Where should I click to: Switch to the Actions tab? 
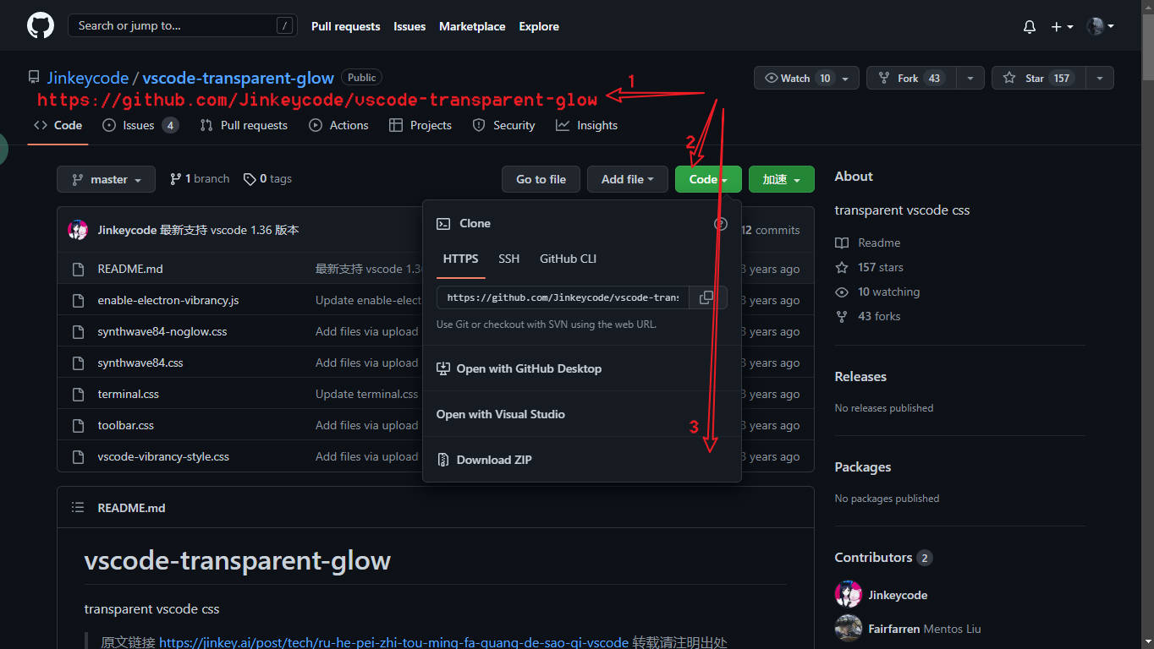click(338, 125)
